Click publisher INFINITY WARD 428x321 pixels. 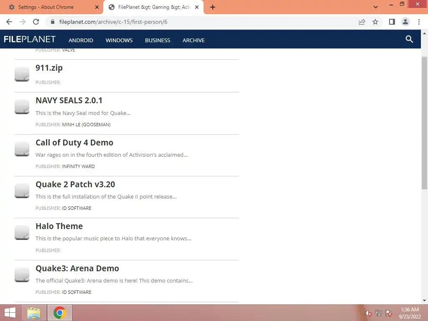78,166
